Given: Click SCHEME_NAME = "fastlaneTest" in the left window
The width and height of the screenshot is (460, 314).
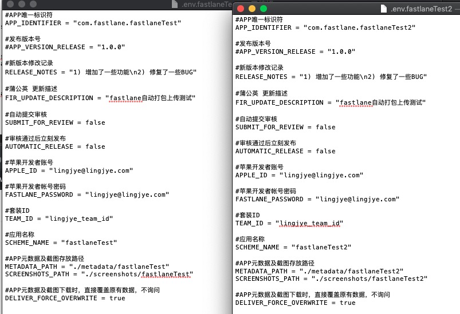Looking at the screenshot, I should [x=61, y=243].
